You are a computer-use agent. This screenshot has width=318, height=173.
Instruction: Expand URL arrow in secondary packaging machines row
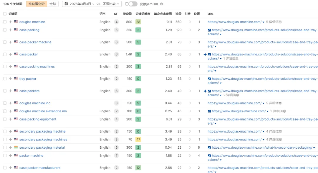264,140
